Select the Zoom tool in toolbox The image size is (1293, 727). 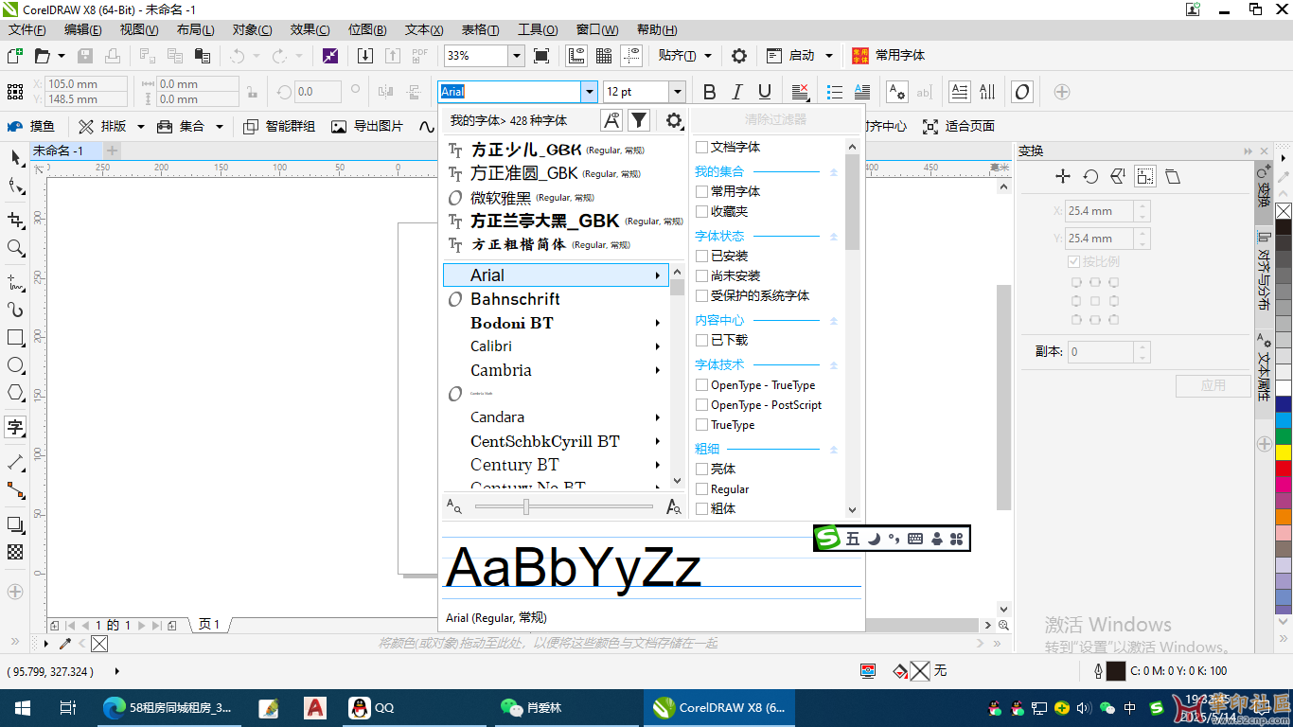tap(16, 248)
